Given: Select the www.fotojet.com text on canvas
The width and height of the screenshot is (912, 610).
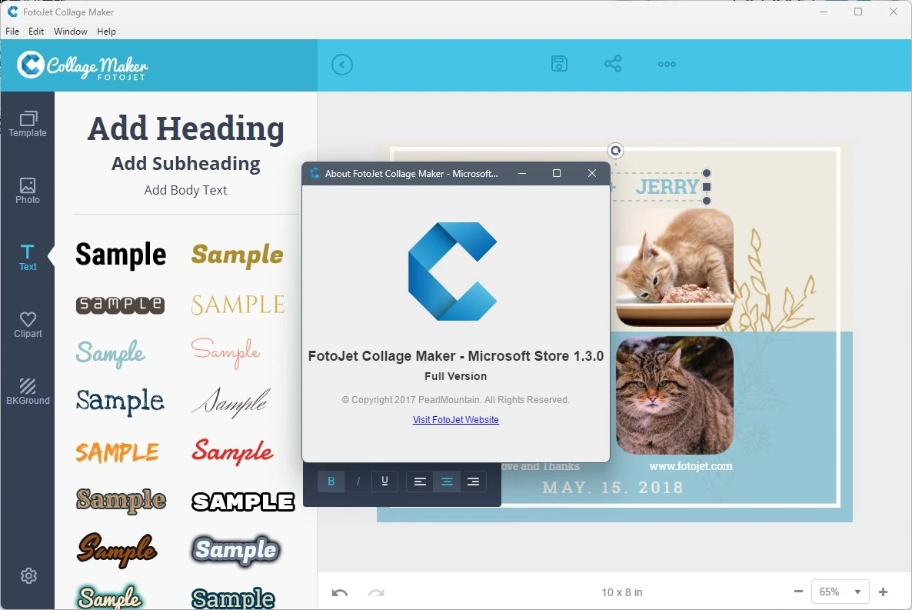Looking at the screenshot, I should click(x=691, y=466).
